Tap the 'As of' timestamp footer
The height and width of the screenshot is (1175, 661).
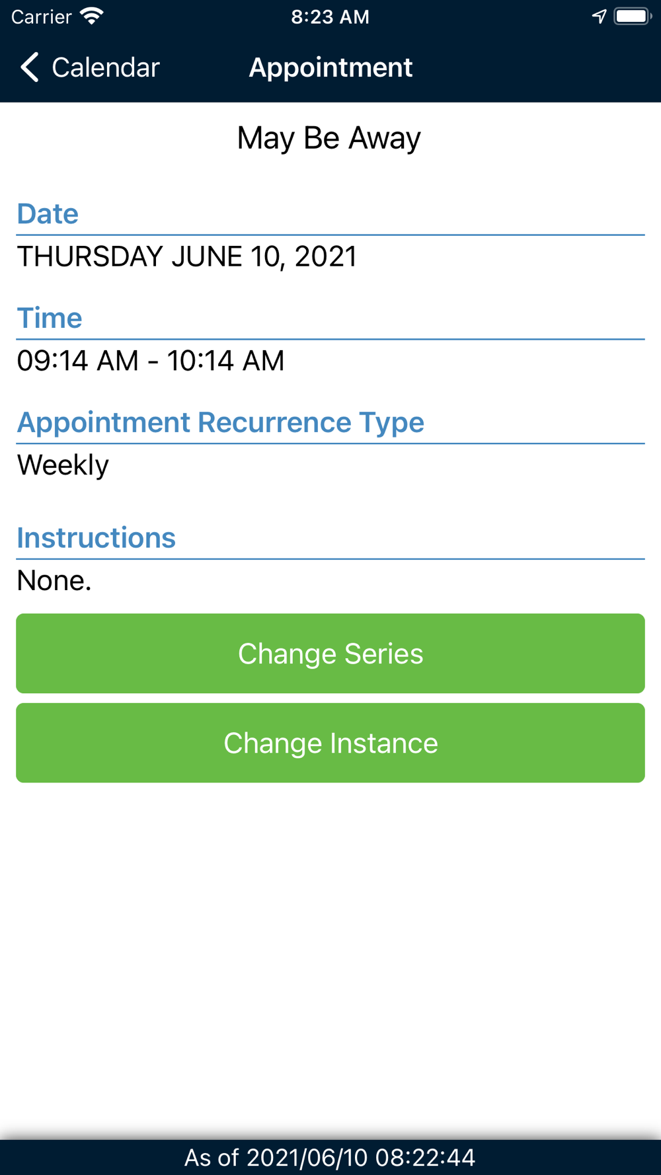click(330, 1157)
